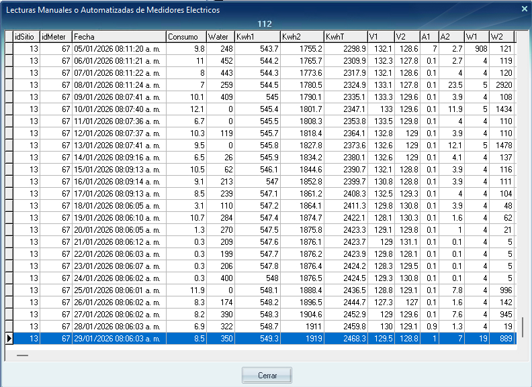The image size is (532, 387).
Task: Click the KwhT column header
Action: (x=345, y=37)
